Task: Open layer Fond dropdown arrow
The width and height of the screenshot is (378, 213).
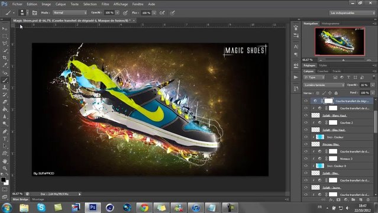Action: tap(373, 93)
